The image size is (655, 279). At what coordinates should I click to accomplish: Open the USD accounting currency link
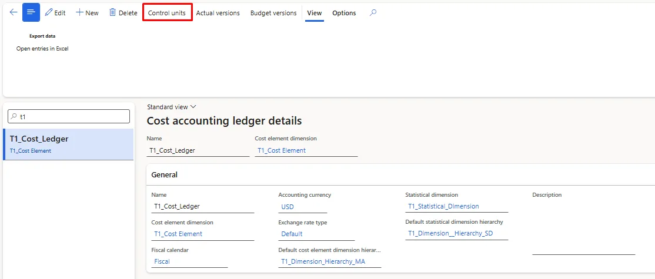[x=288, y=206]
